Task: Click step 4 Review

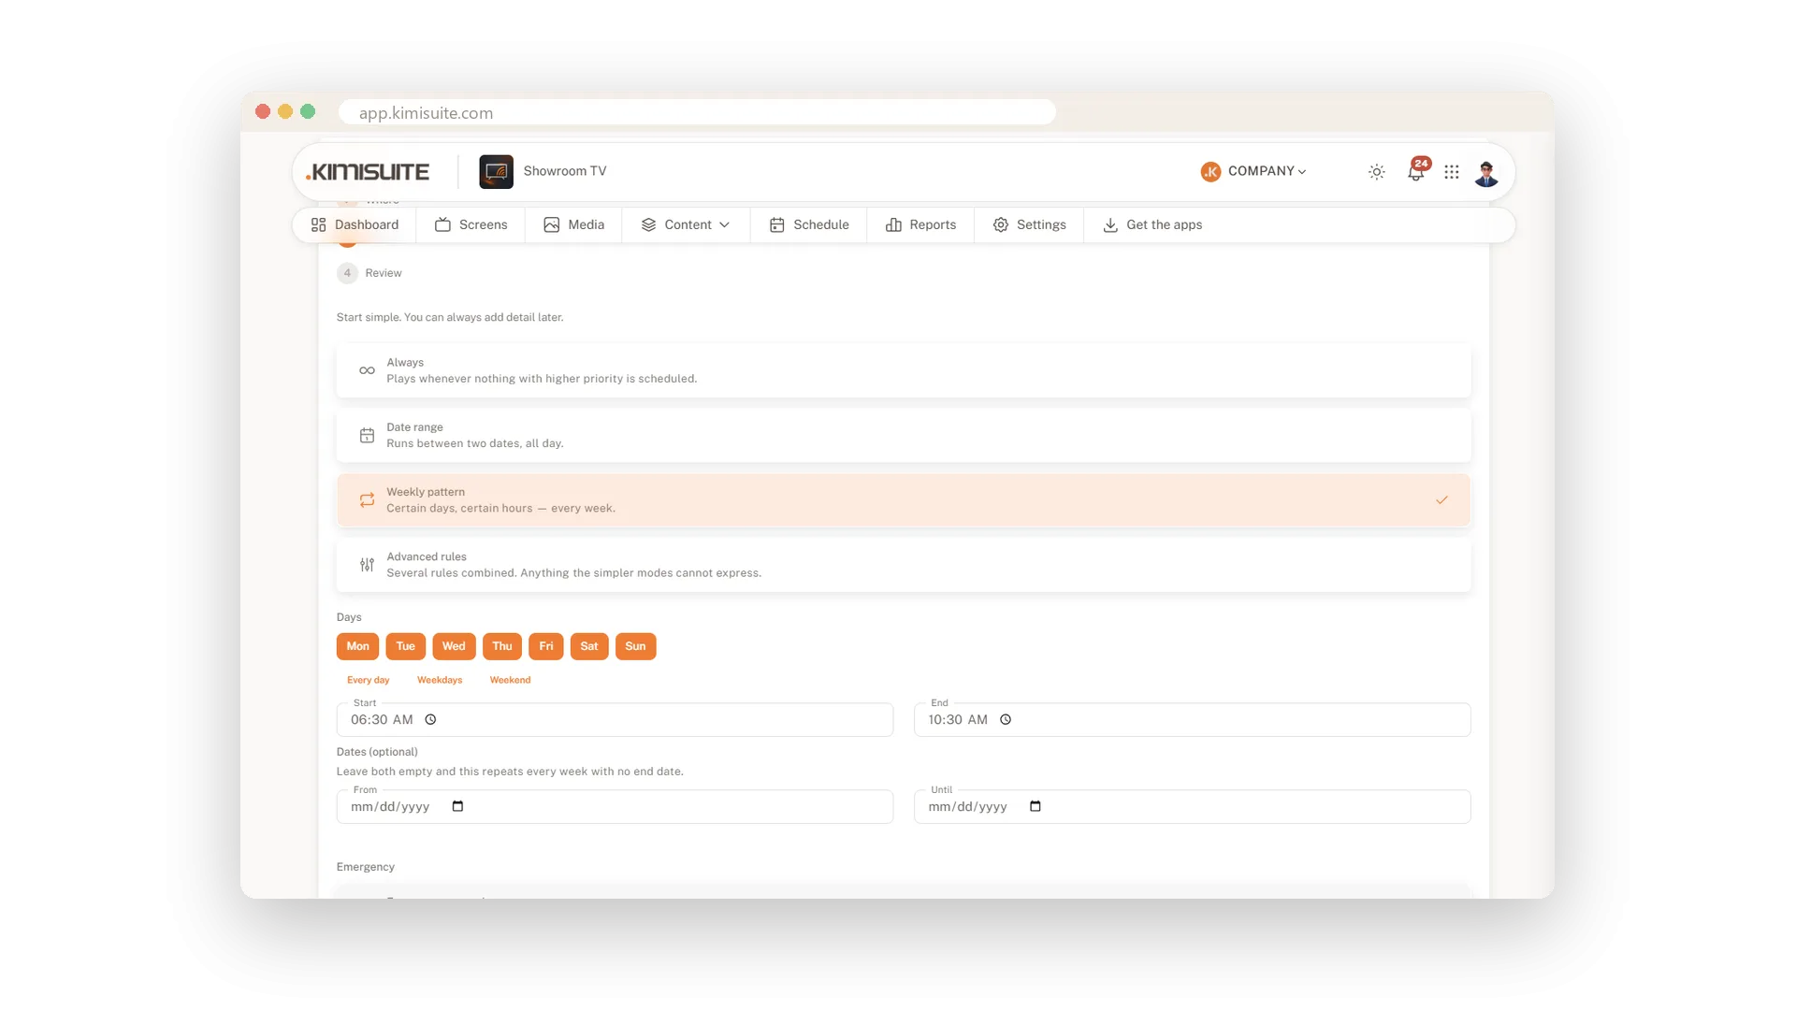Action: coord(370,273)
